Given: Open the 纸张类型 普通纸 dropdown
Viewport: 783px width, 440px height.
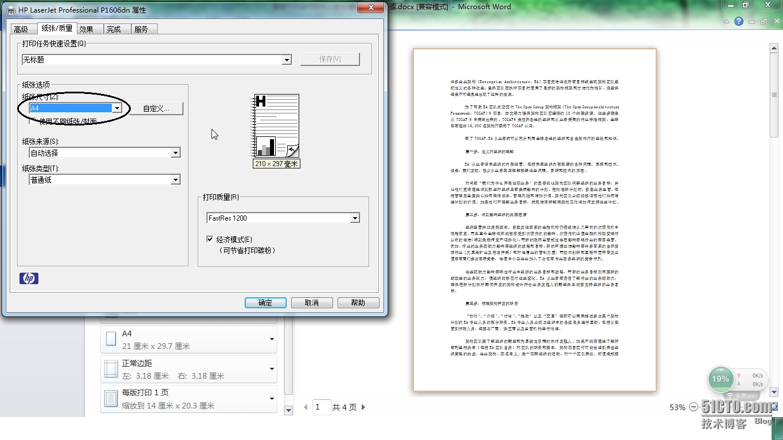Looking at the screenshot, I should [x=105, y=180].
